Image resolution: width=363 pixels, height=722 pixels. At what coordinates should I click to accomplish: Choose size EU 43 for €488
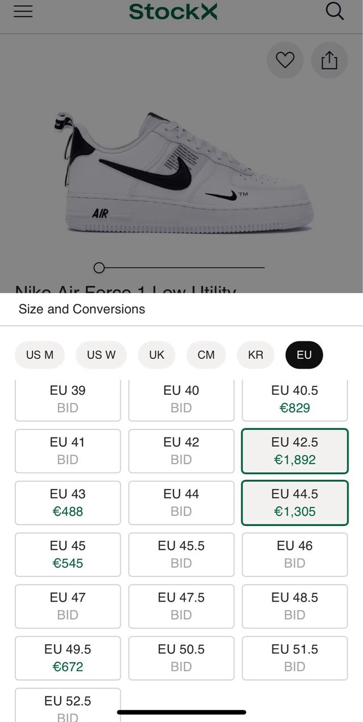click(x=67, y=502)
